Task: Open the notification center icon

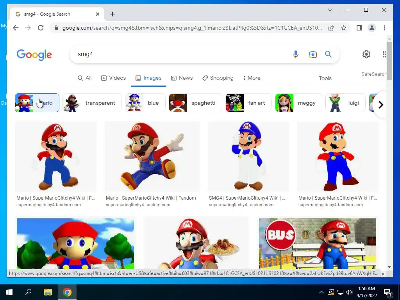Action: tap(387, 293)
